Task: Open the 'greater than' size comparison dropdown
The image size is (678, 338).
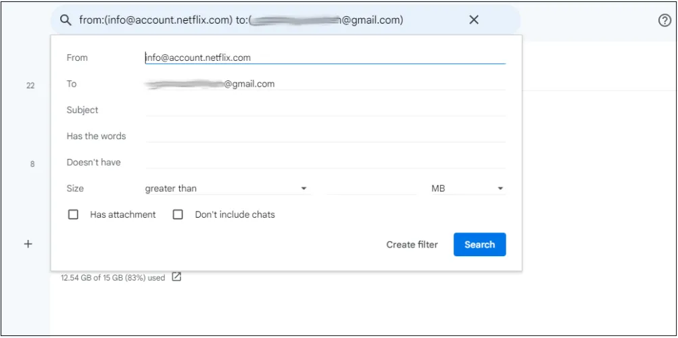Action: pos(226,189)
